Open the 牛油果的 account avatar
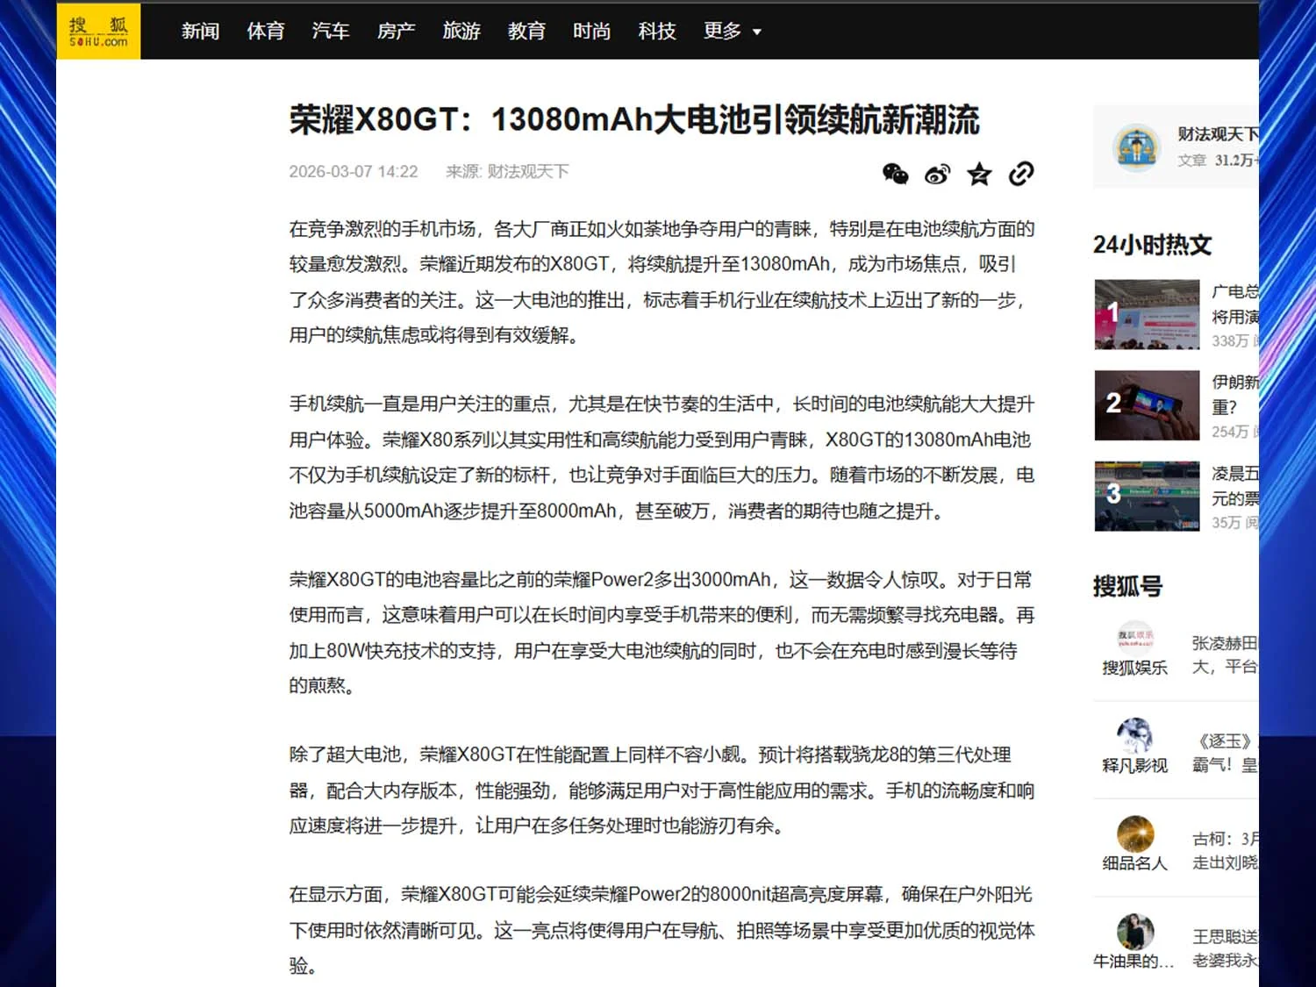Screen dimensions: 1316x987 click(1135, 931)
